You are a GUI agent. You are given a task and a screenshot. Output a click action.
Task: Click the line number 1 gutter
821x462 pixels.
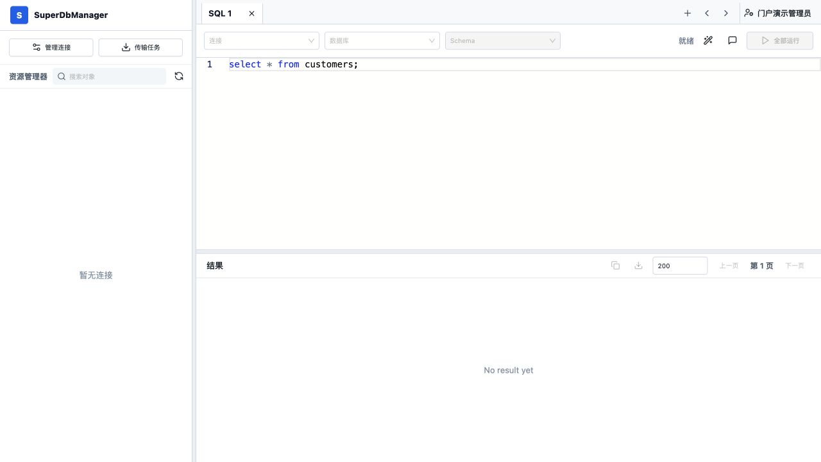coord(209,64)
